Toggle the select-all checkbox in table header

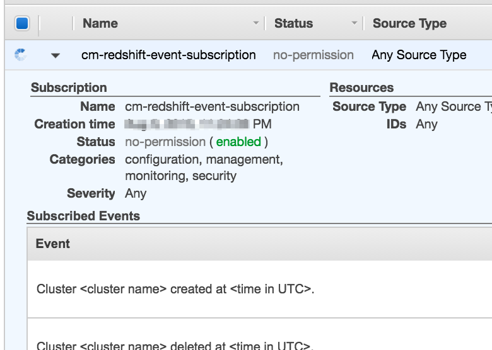22,23
